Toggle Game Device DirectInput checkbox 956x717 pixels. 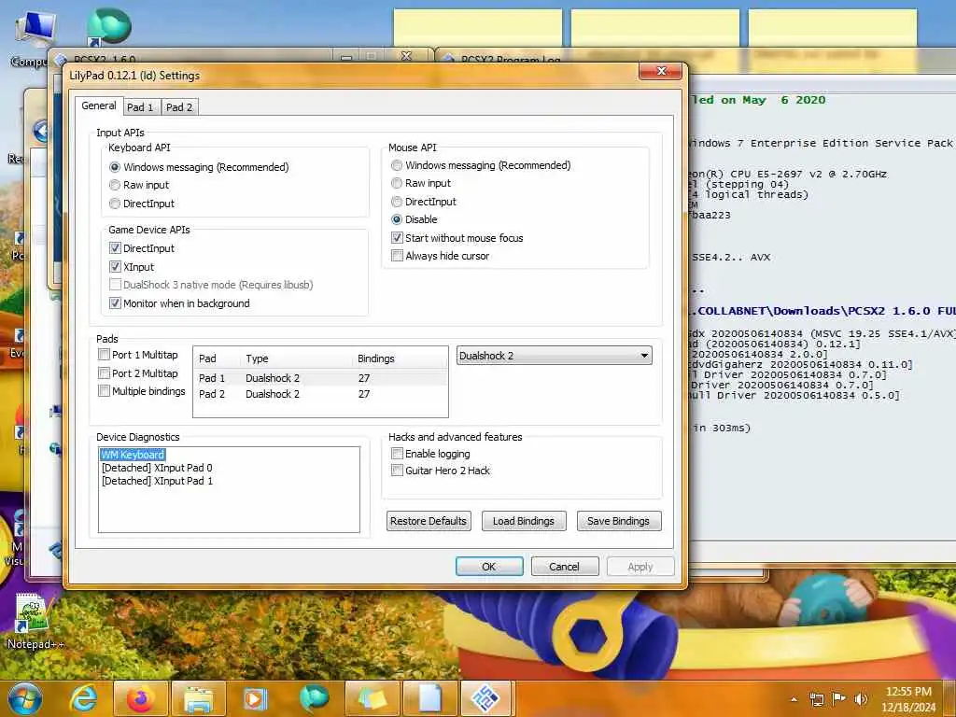tap(142, 248)
